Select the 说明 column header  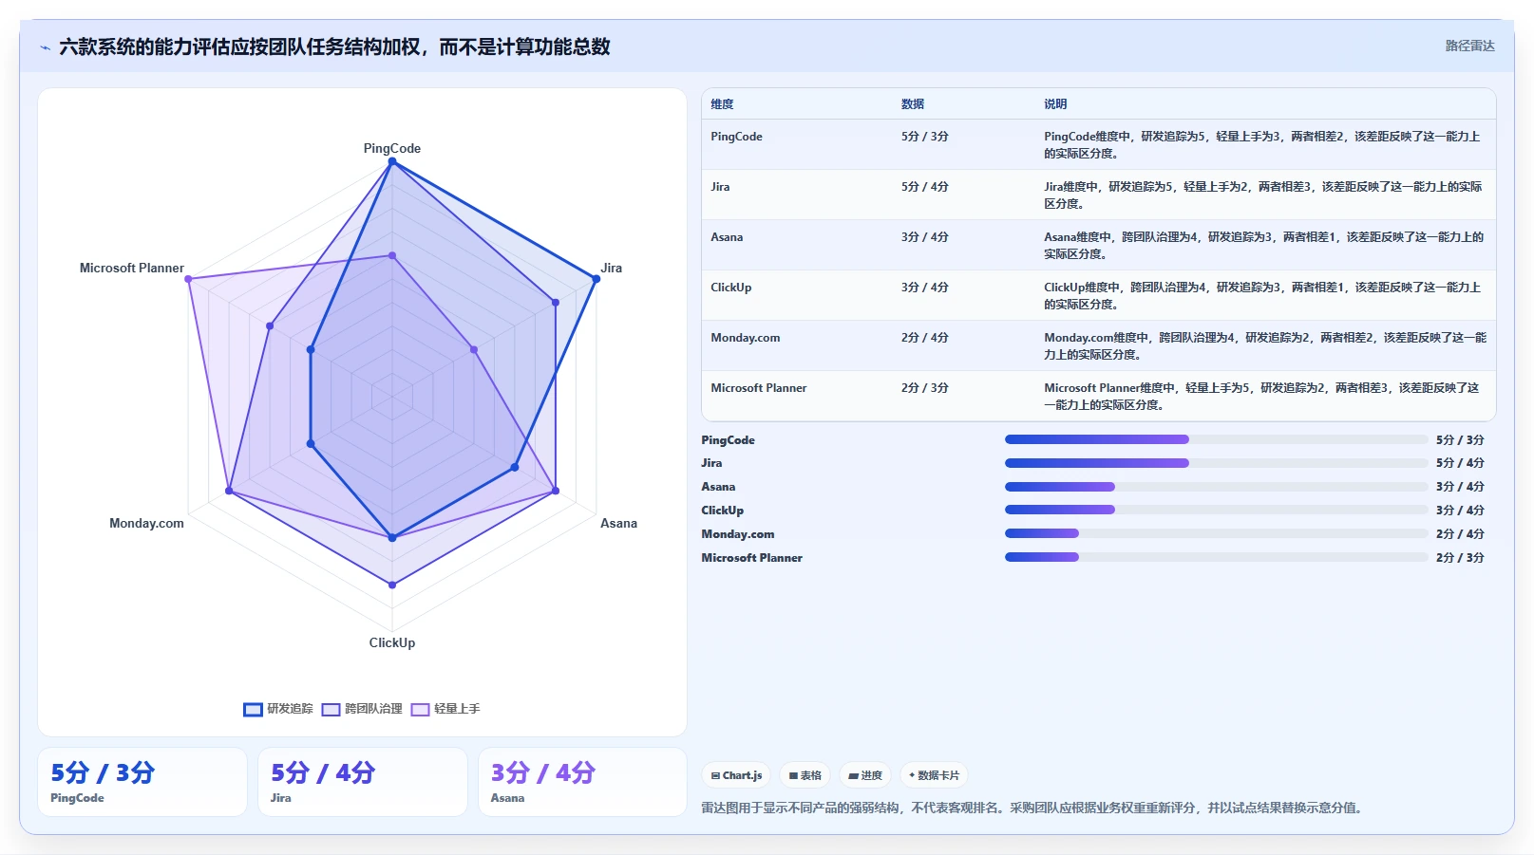[x=1055, y=104]
